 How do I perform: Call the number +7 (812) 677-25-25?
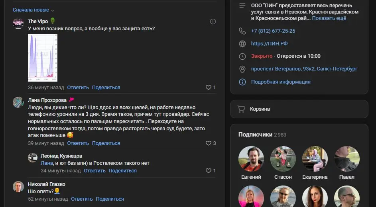273,31
